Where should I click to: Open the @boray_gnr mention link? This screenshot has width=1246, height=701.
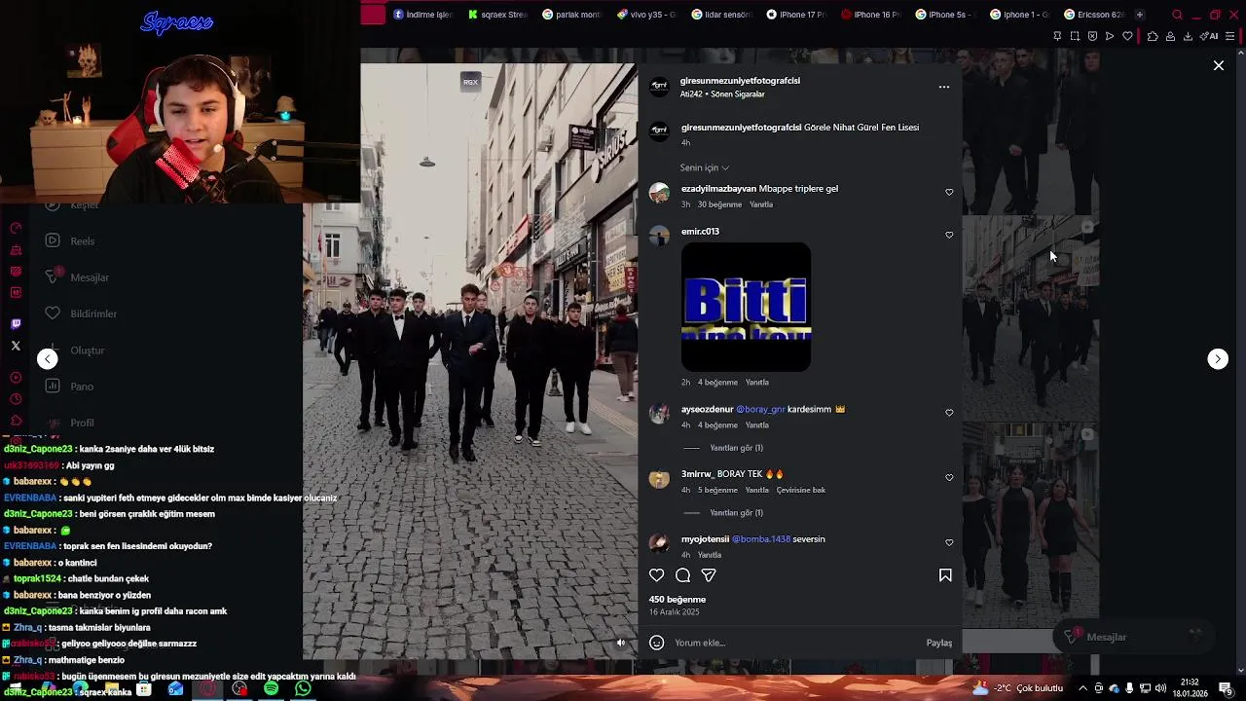[x=760, y=409]
